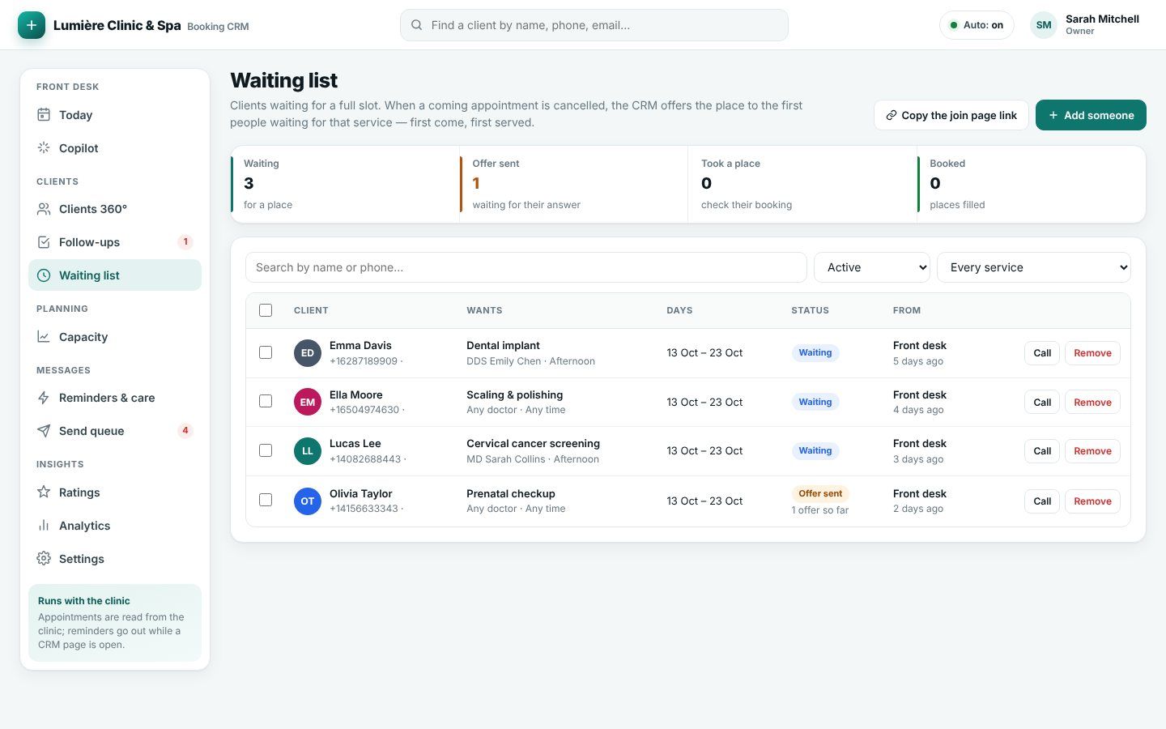The width and height of the screenshot is (1166, 729).
Task: Click the ED avatar for Emma Davis
Action: (308, 353)
